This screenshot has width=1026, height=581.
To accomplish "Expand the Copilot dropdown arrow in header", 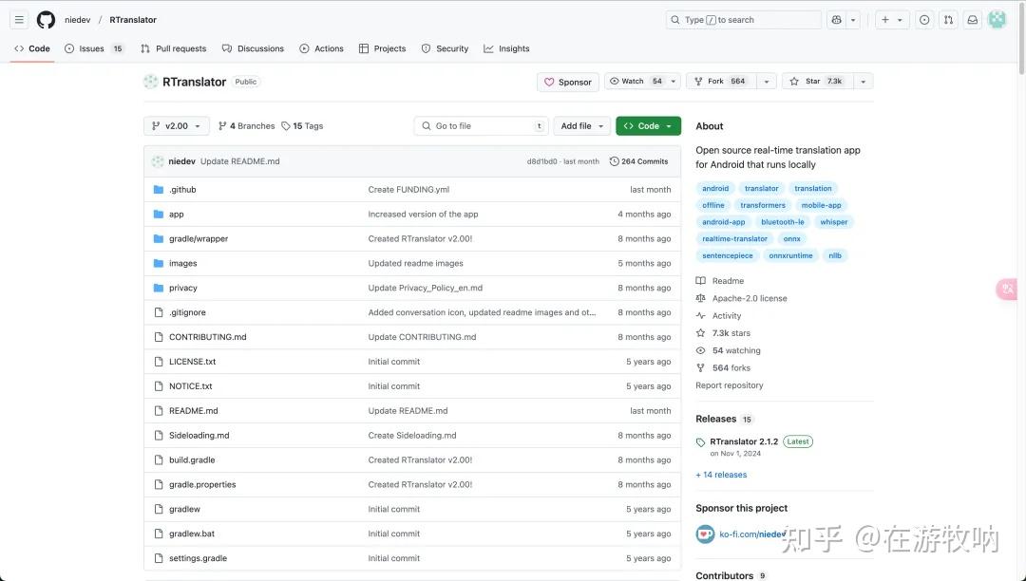I will [853, 20].
